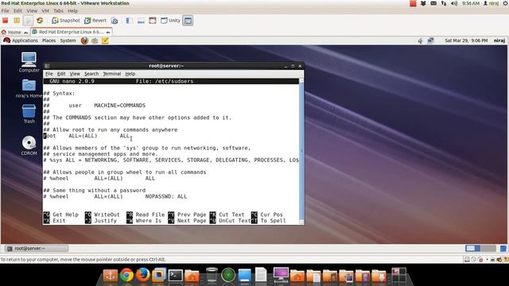
Task: Open VMware Tabs menu
Action: (x=58, y=10)
